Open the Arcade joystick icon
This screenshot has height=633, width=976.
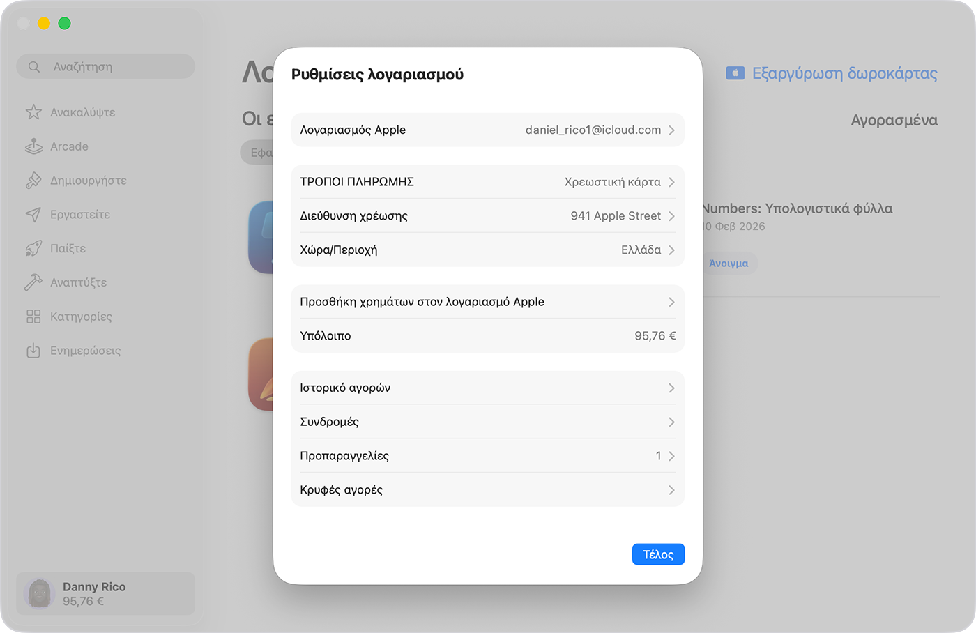33,146
